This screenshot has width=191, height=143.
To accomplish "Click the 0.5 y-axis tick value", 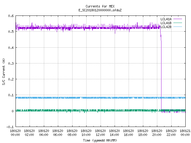I will [x=11, y=32].
